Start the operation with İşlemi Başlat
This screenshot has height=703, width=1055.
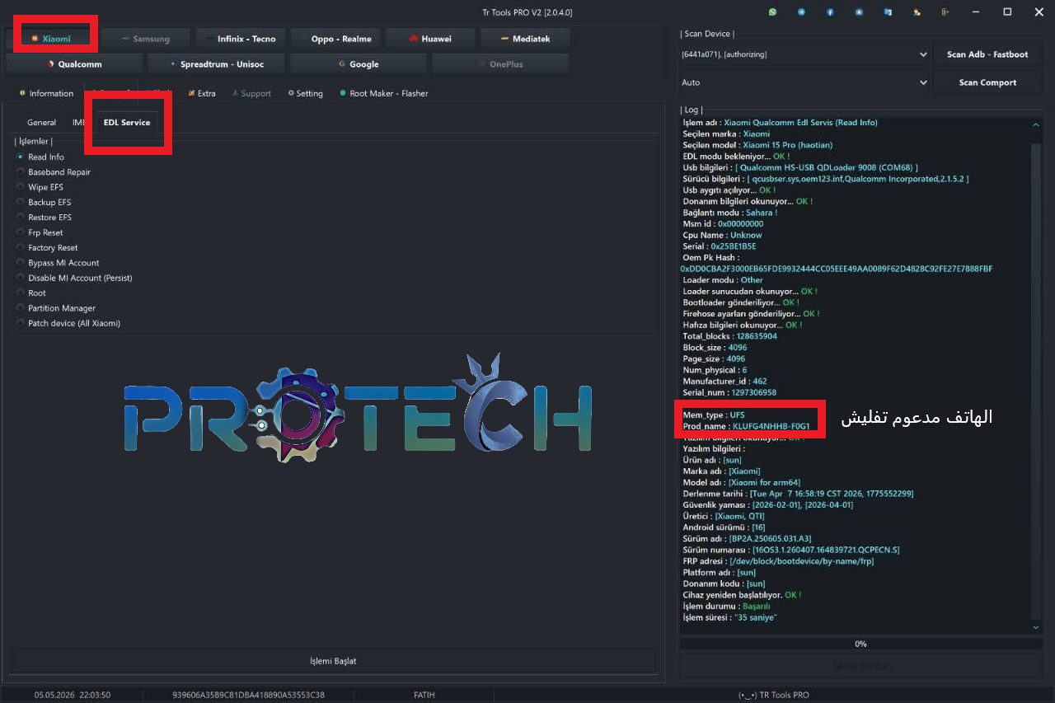333,661
